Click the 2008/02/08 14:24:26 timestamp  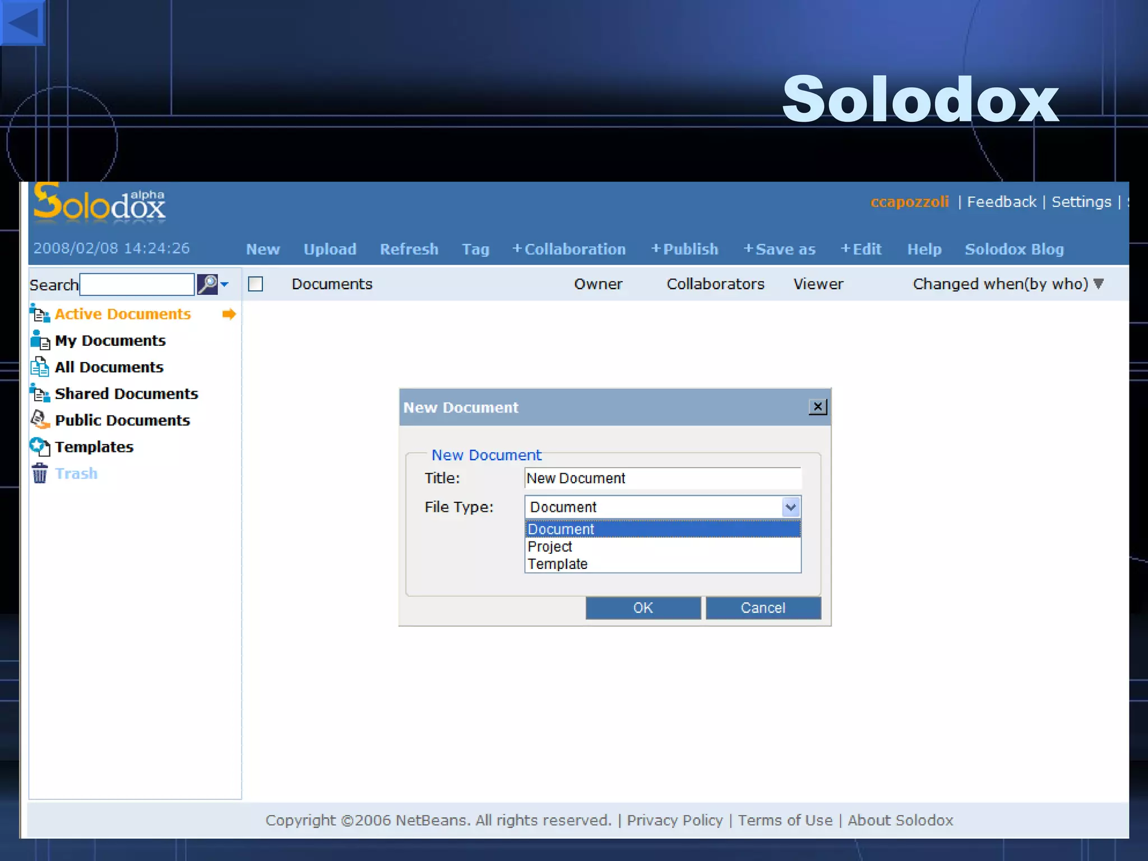[x=112, y=248]
